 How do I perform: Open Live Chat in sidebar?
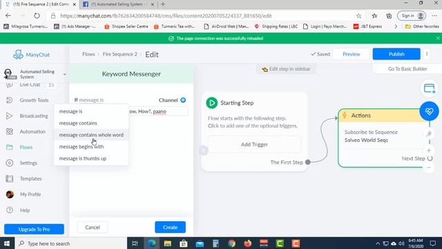coord(30,85)
